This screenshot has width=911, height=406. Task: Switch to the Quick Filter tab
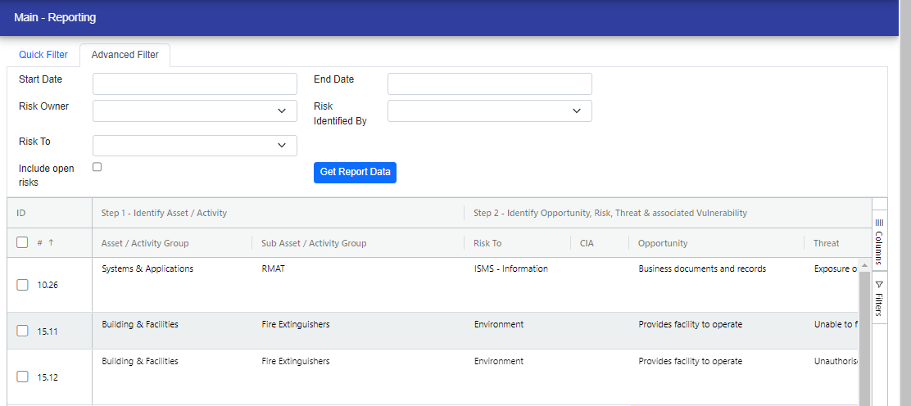point(43,56)
